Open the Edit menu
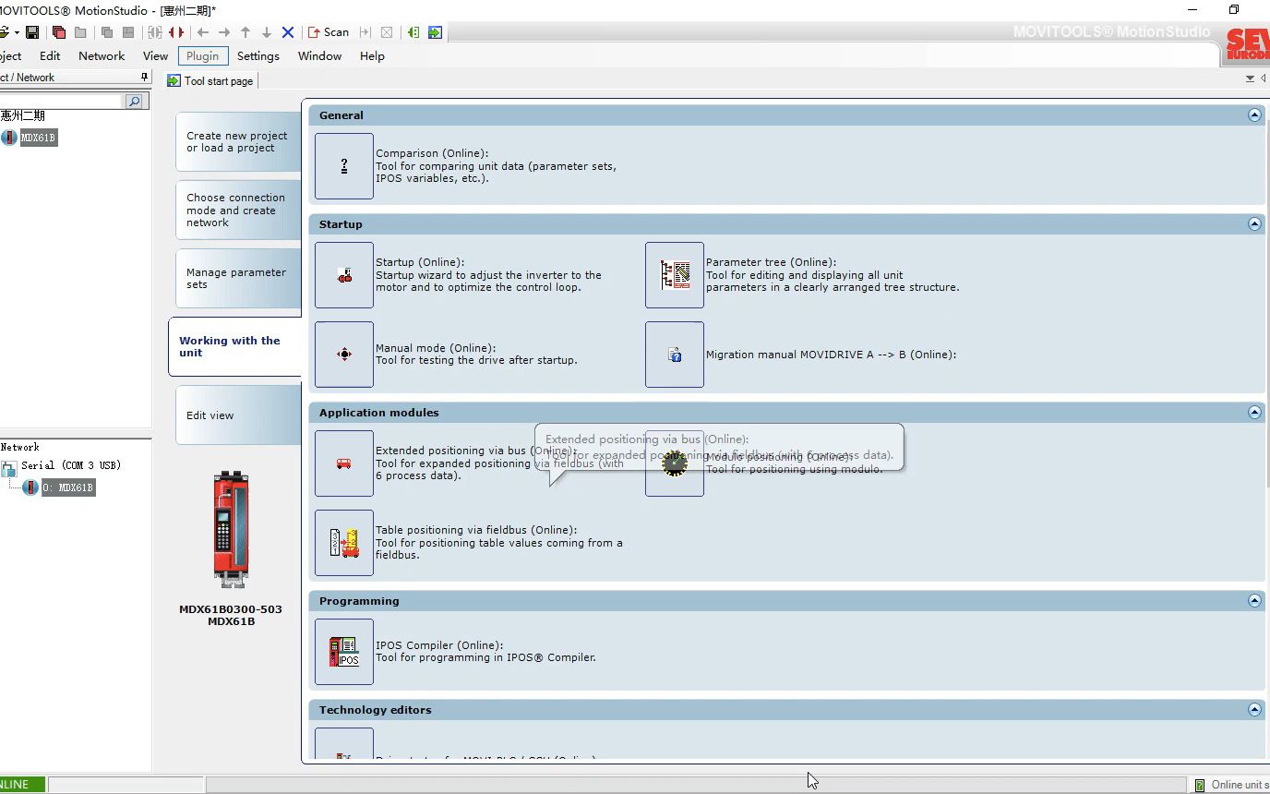Image resolution: width=1270 pixels, height=794 pixels. click(x=50, y=56)
